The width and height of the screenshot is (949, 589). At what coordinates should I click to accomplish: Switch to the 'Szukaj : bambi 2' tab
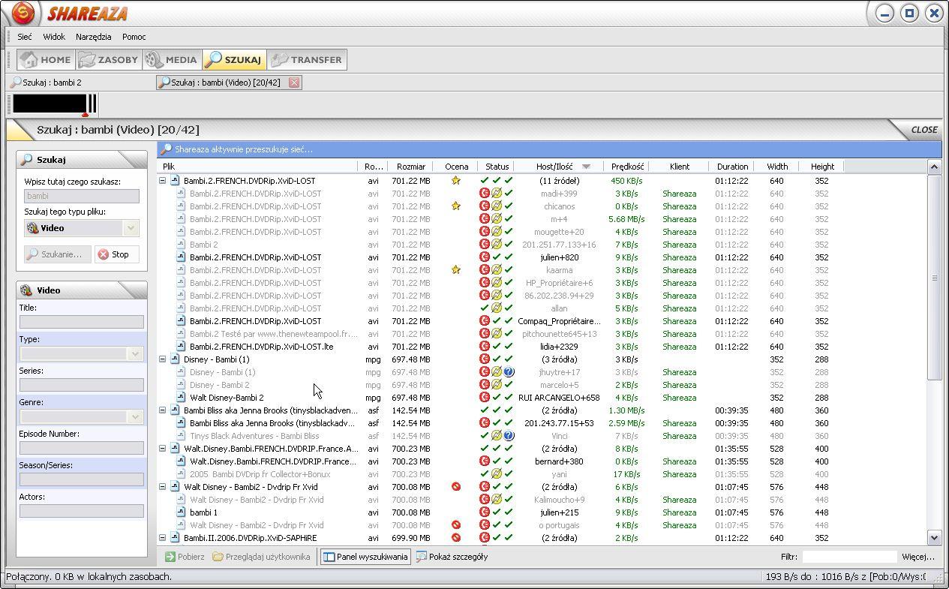[x=47, y=83]
